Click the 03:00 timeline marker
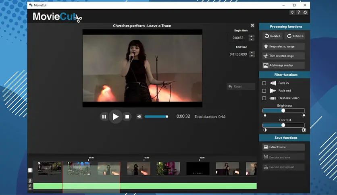 (202, 158)
